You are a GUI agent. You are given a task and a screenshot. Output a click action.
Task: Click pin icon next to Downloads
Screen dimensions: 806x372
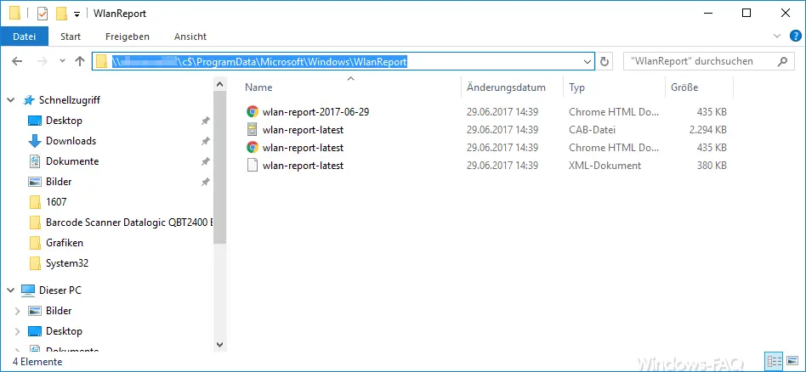coord(205,141)
